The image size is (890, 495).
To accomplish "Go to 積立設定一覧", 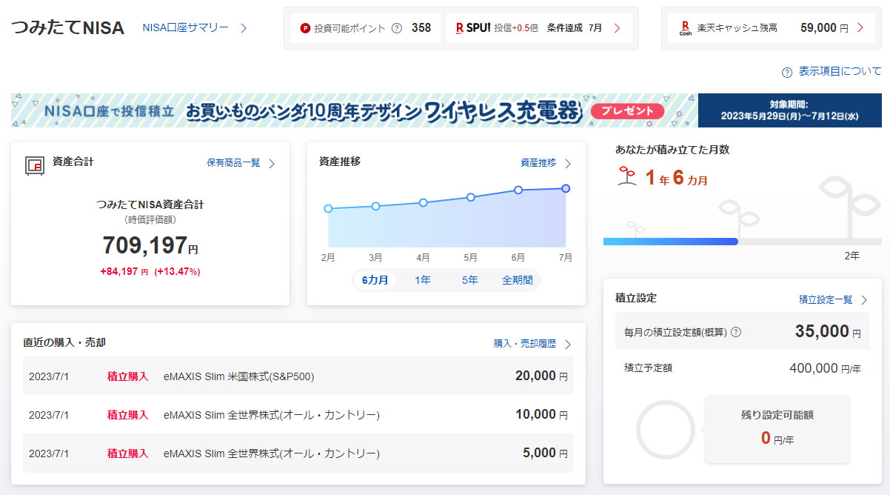I will click(832, 300).
